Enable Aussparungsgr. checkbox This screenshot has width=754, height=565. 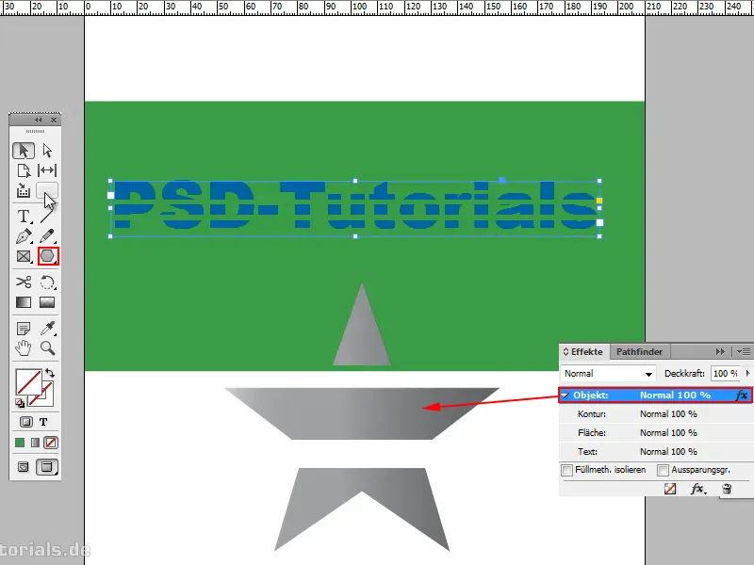click(x=663, y=470)
